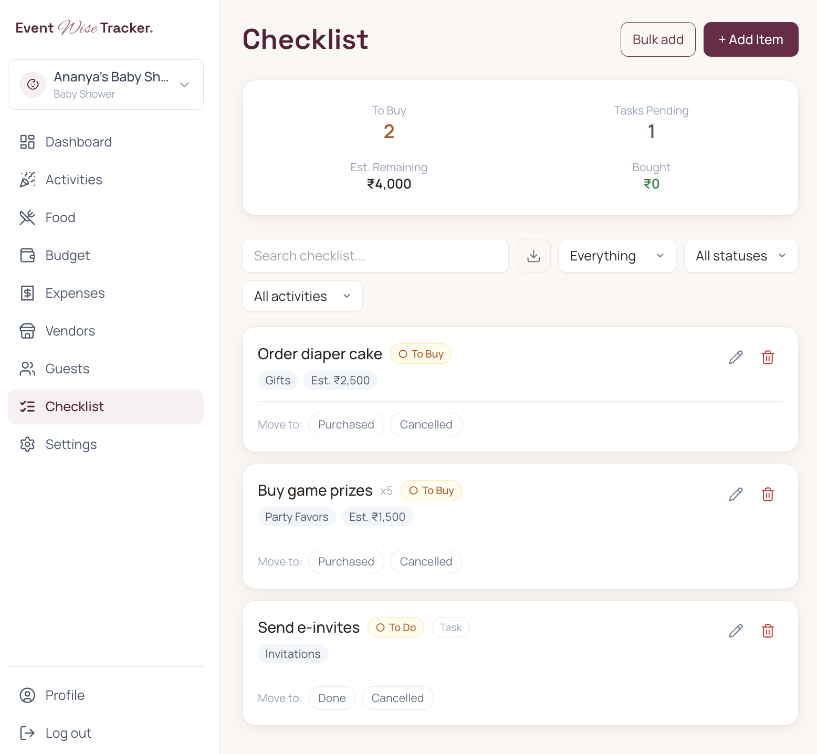Click the Food utensils icon
Screen dimensions: 817x754
tap(27, 217)
